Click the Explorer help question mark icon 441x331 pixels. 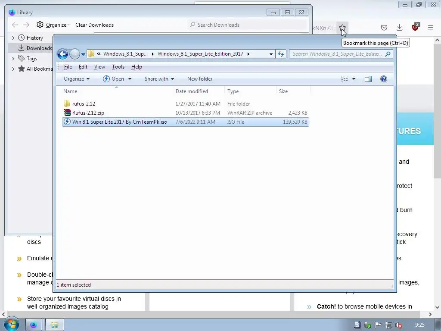tap(383, 79)
